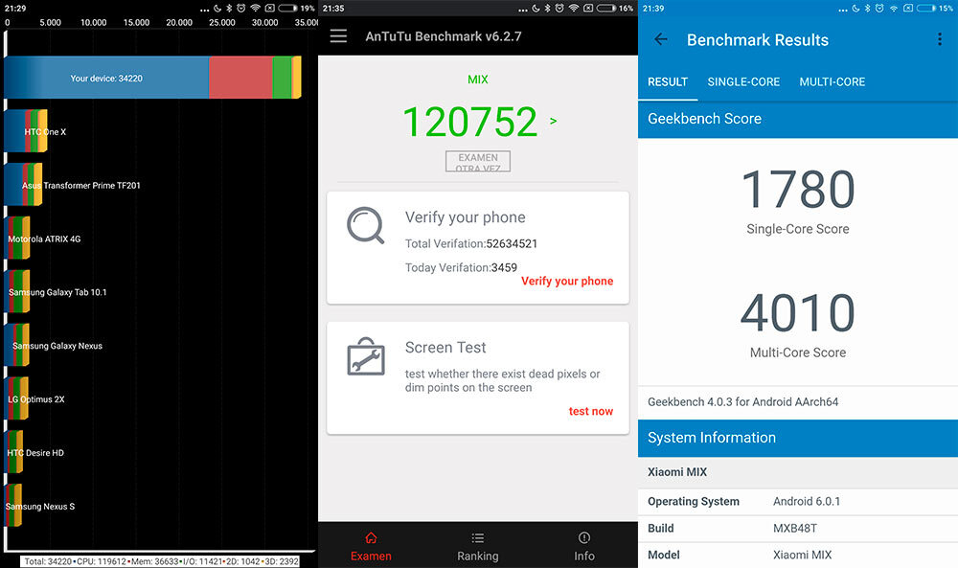Tap the alarm icon in the Geekbench status bar

click(879, 9)
